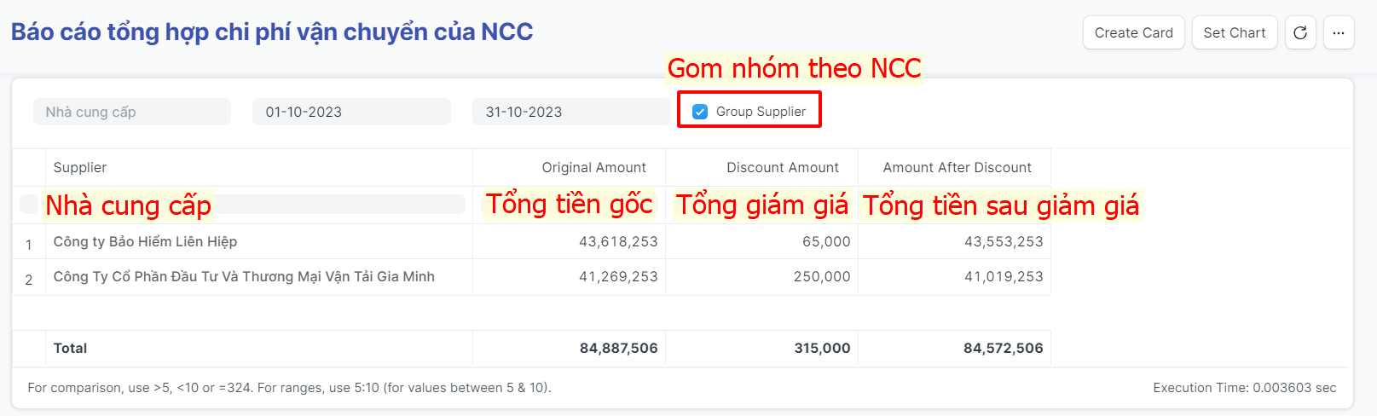Click the refresh report icon
The height and width of the screenshot is (416, 1377).
(x=1300, y=33)
